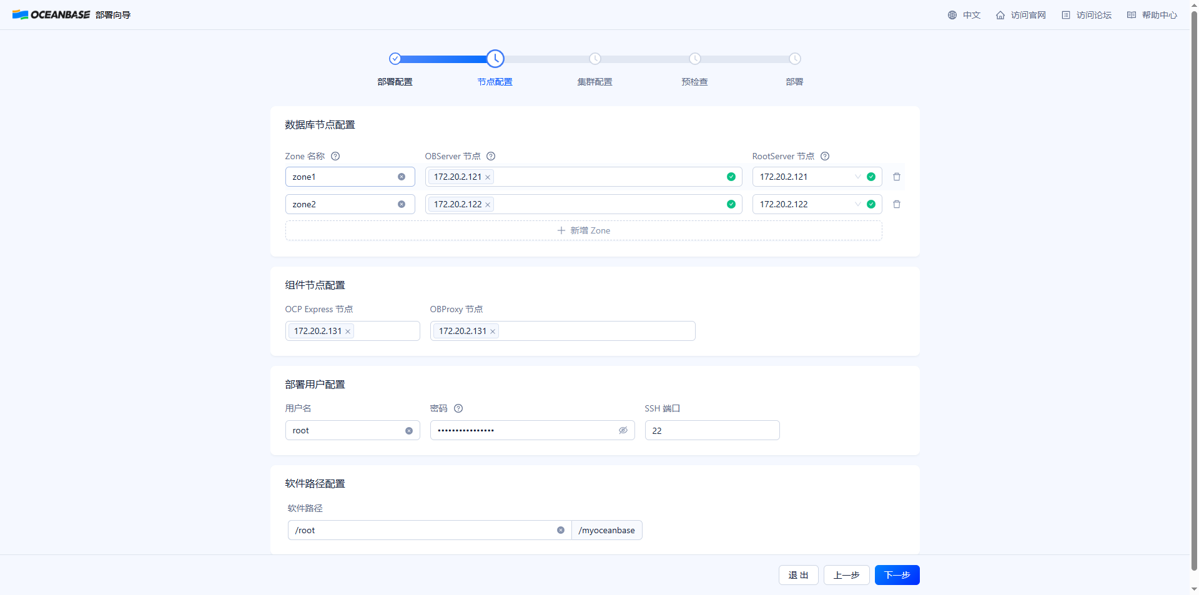The width and height of the screenshot is (1199, 595).
Task: Click the 节点配置 current step icon
Action: 495,59
